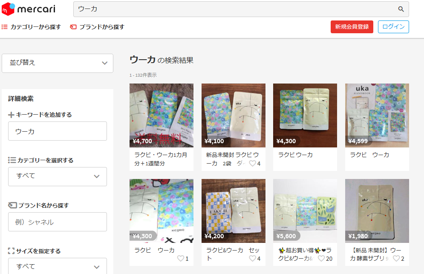Focus the keyword field with ウーカ in sidebar
Image resolution: width=424 pixels, height=274 pixels.
58,131
